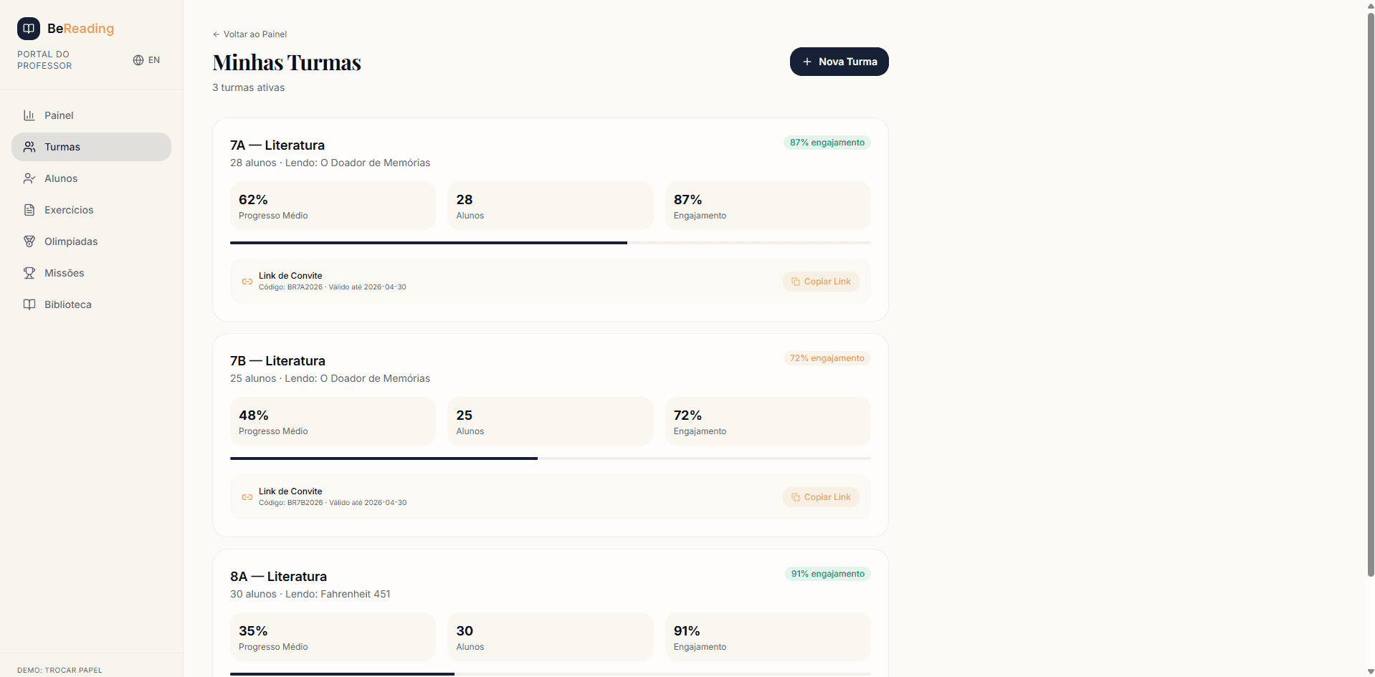The image size is (1375, 677).
Task: Click the Minhas Turmas heading
Action: pos(287,62)
